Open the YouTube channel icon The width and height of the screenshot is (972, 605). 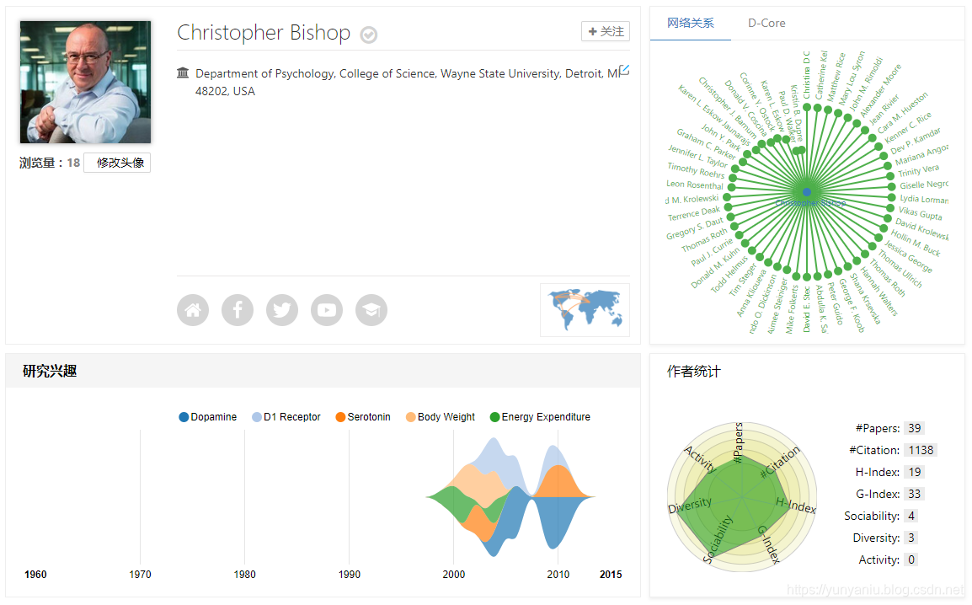pyautogui.click(x=327, y=310)
